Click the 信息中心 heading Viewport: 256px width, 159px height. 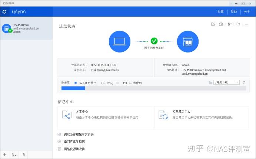point(66,102)
